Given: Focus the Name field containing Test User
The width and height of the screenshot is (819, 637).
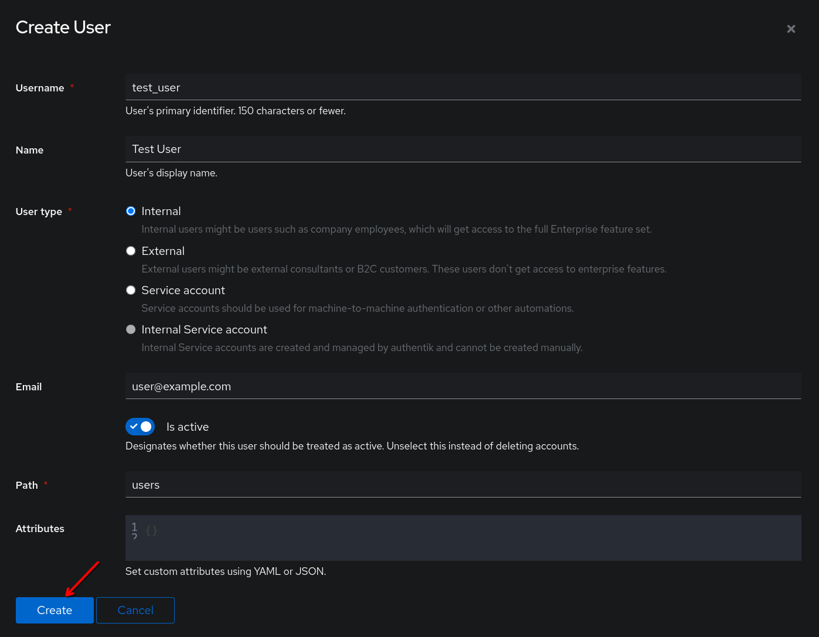Looking at the screenshot, I should pyautogui.click(x=463, y=149).
